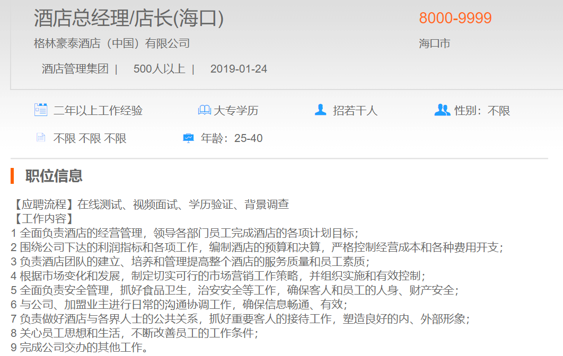This screenshot has height=356, width=563.
Task: Click the 年龄：25-40 age requirement
Action: [232, 138]
